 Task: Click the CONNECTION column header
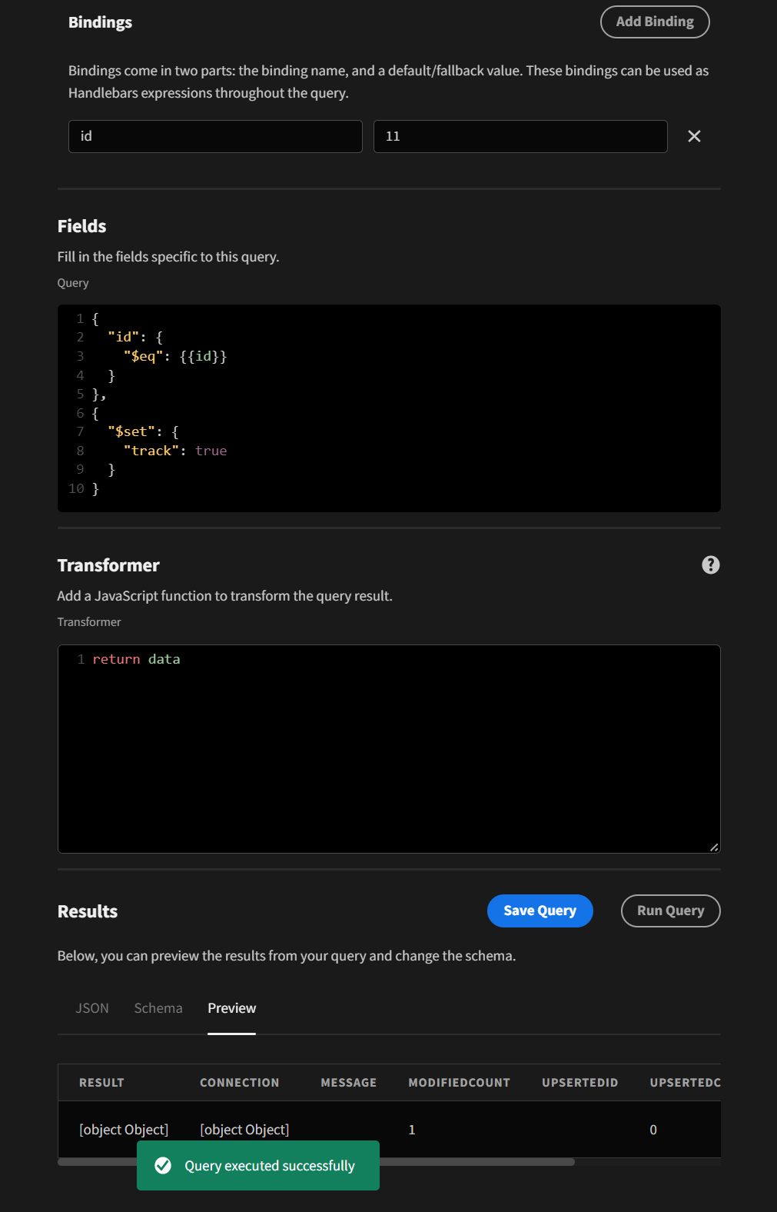pyautogui.click(x=239, y=1082)
